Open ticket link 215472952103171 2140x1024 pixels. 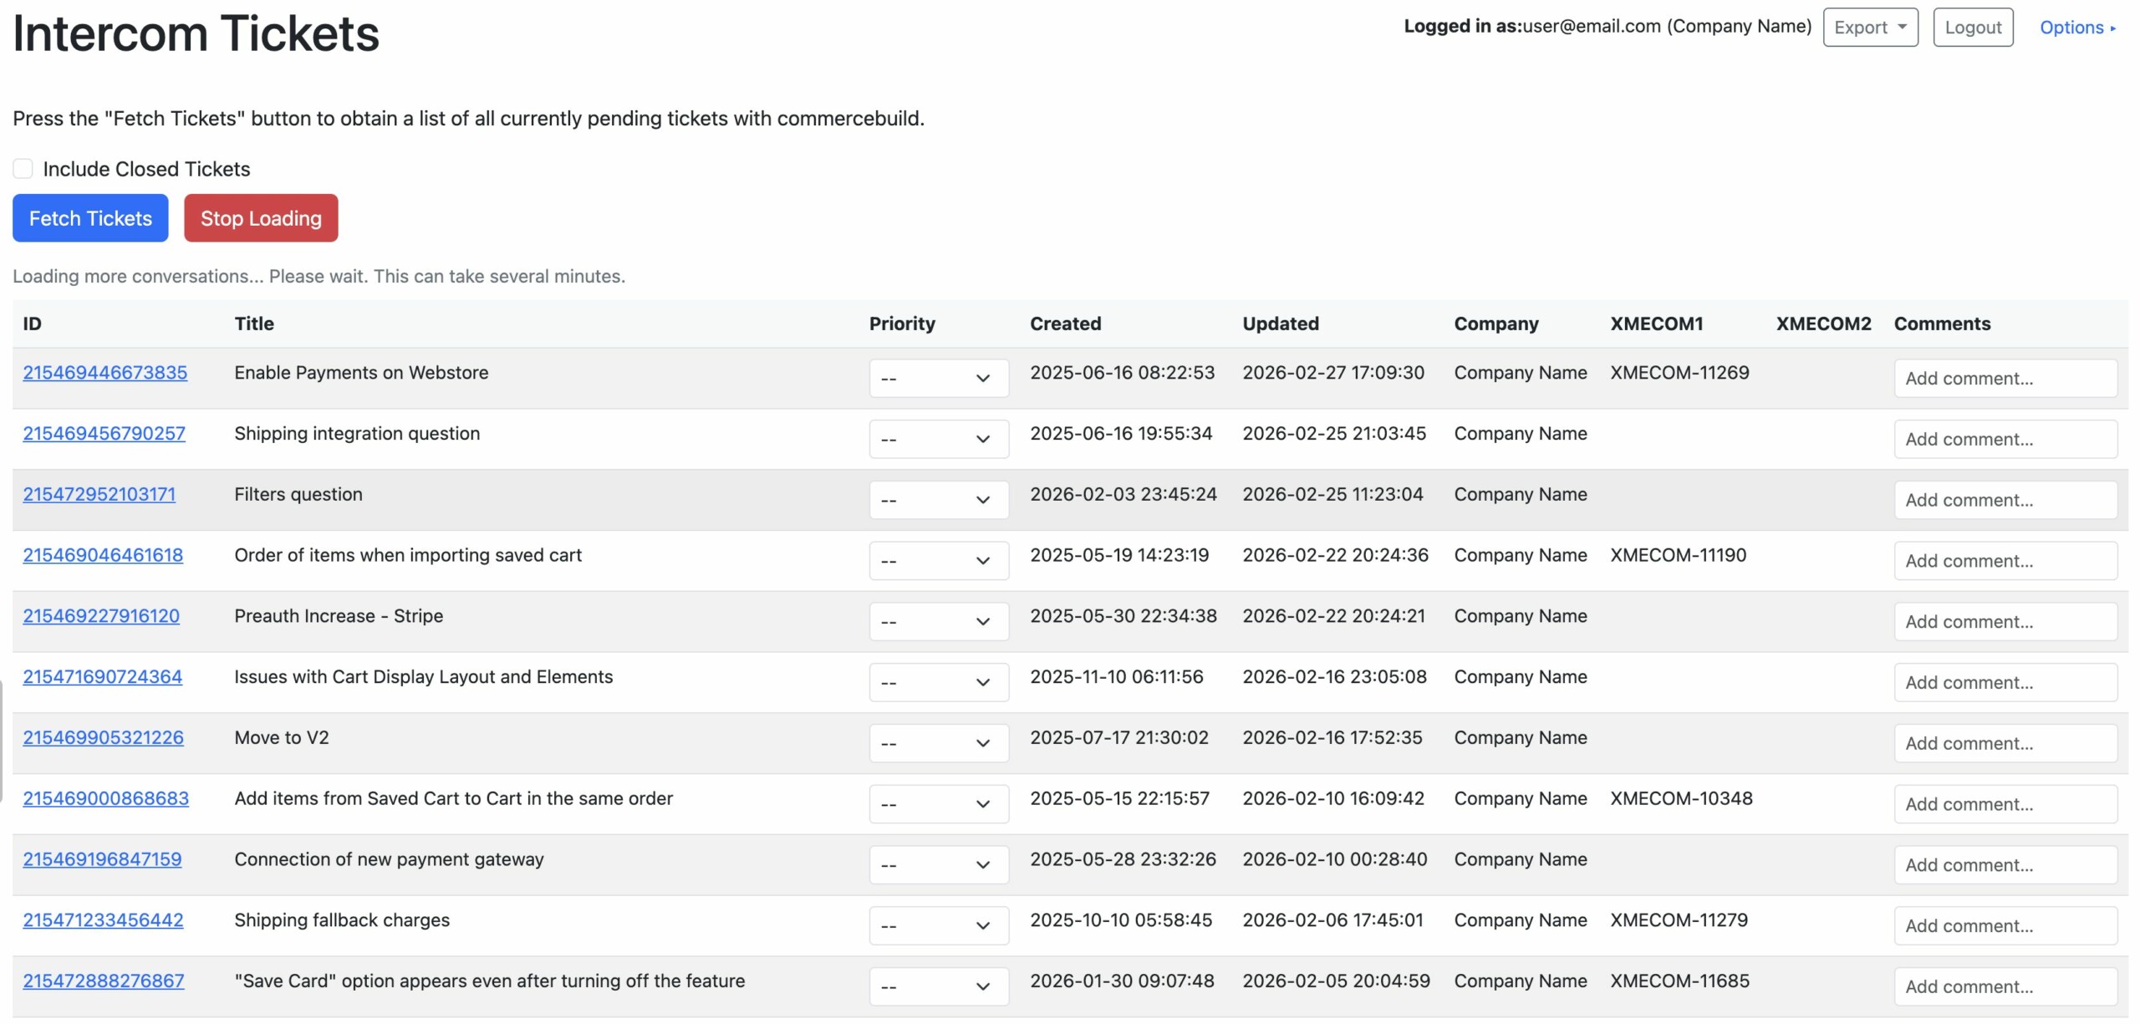99,495
